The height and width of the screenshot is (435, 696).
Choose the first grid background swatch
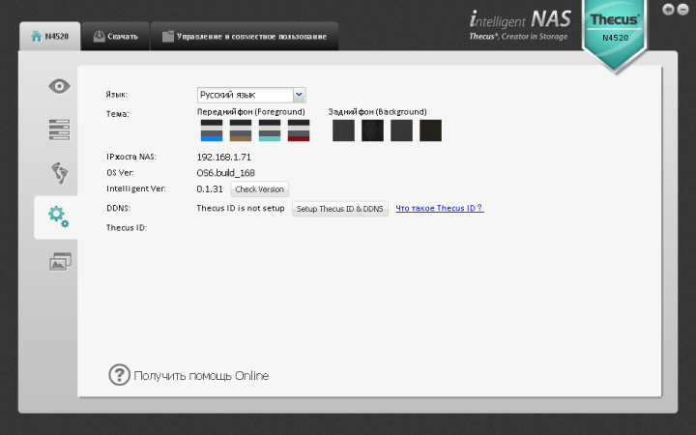343,130
